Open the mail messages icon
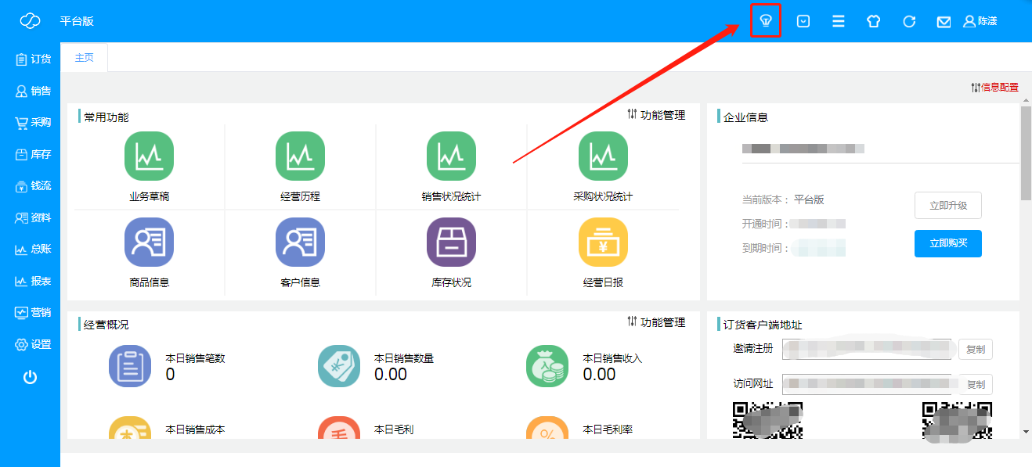 coord(944,22)
